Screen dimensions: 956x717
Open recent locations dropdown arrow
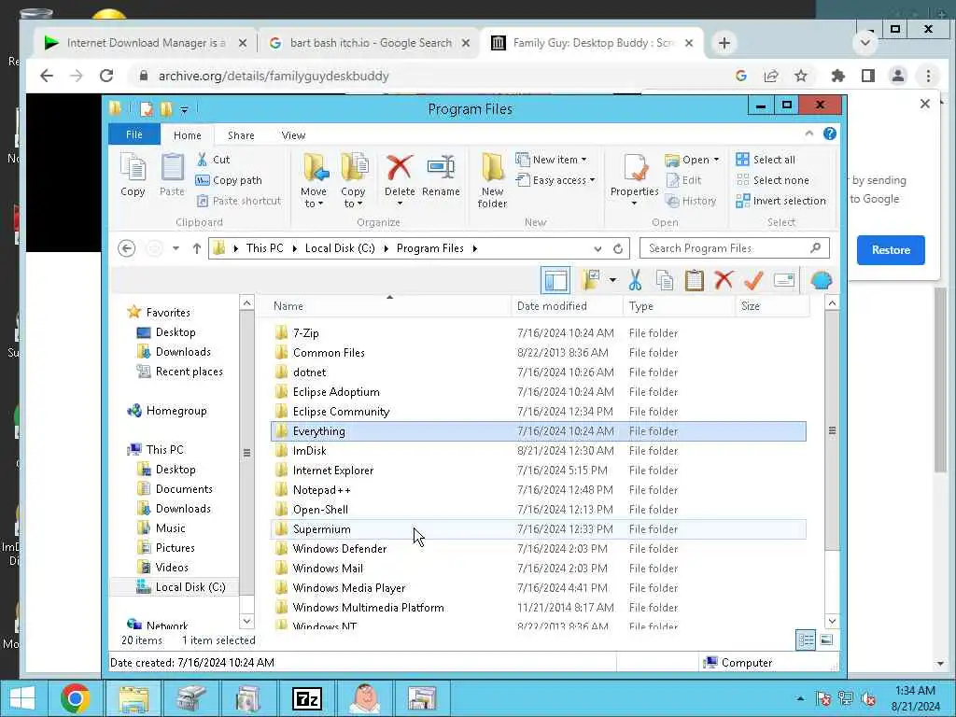click(x=176, y=248)
